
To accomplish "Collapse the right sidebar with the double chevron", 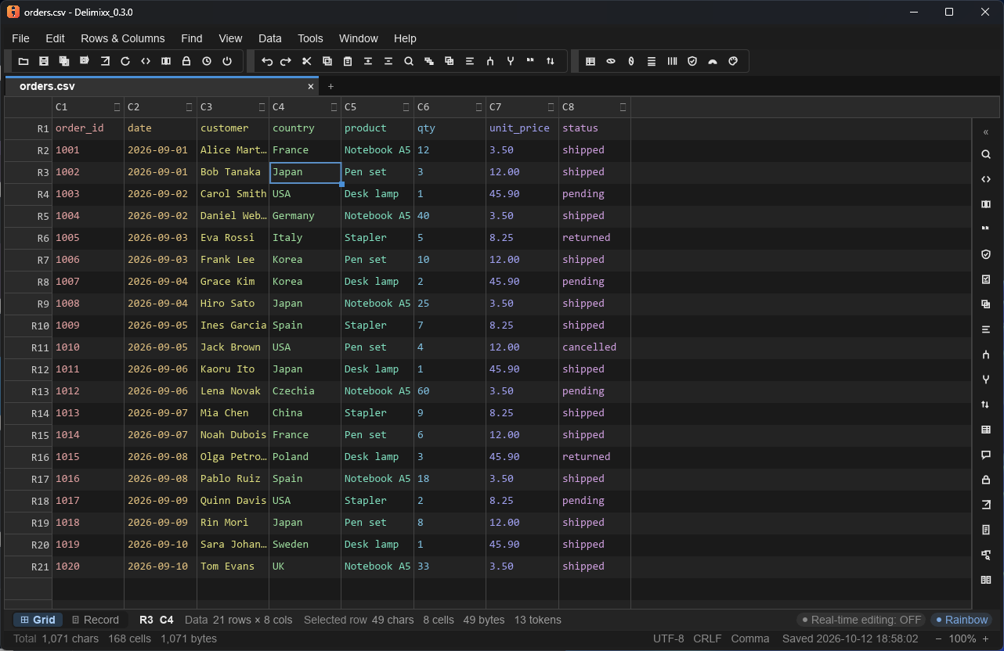I will click(x=986, y=132).
